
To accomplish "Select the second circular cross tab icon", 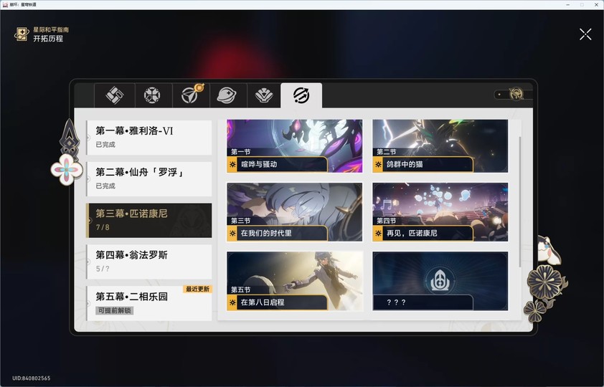I will pyautogui.click(x=152, y=95).
